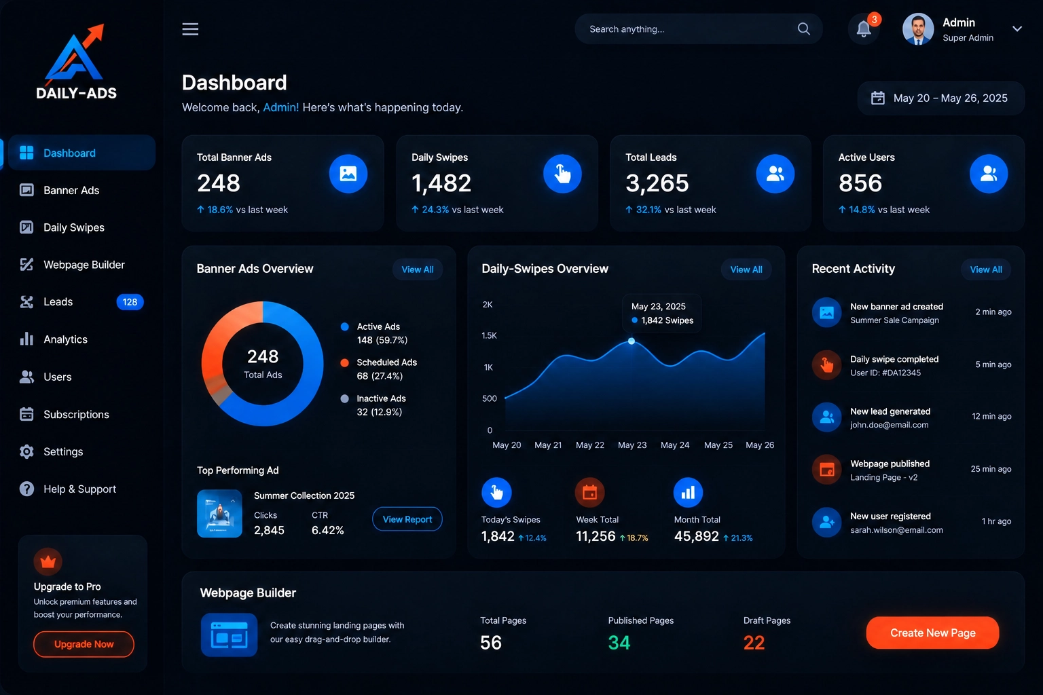1043x695 pixels.
Task: Click the gray Inactive Ads legend dot
Action: pos(345,398)
